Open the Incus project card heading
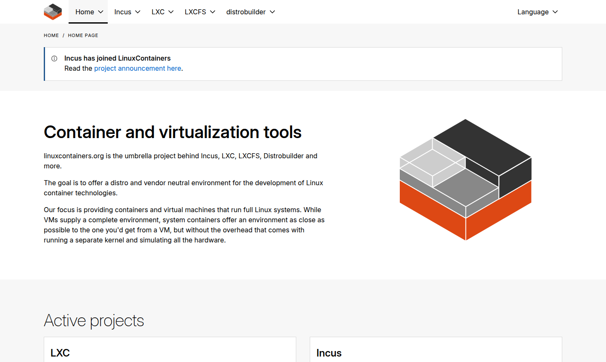Screen dimensions: 606x362 [329, 353]
